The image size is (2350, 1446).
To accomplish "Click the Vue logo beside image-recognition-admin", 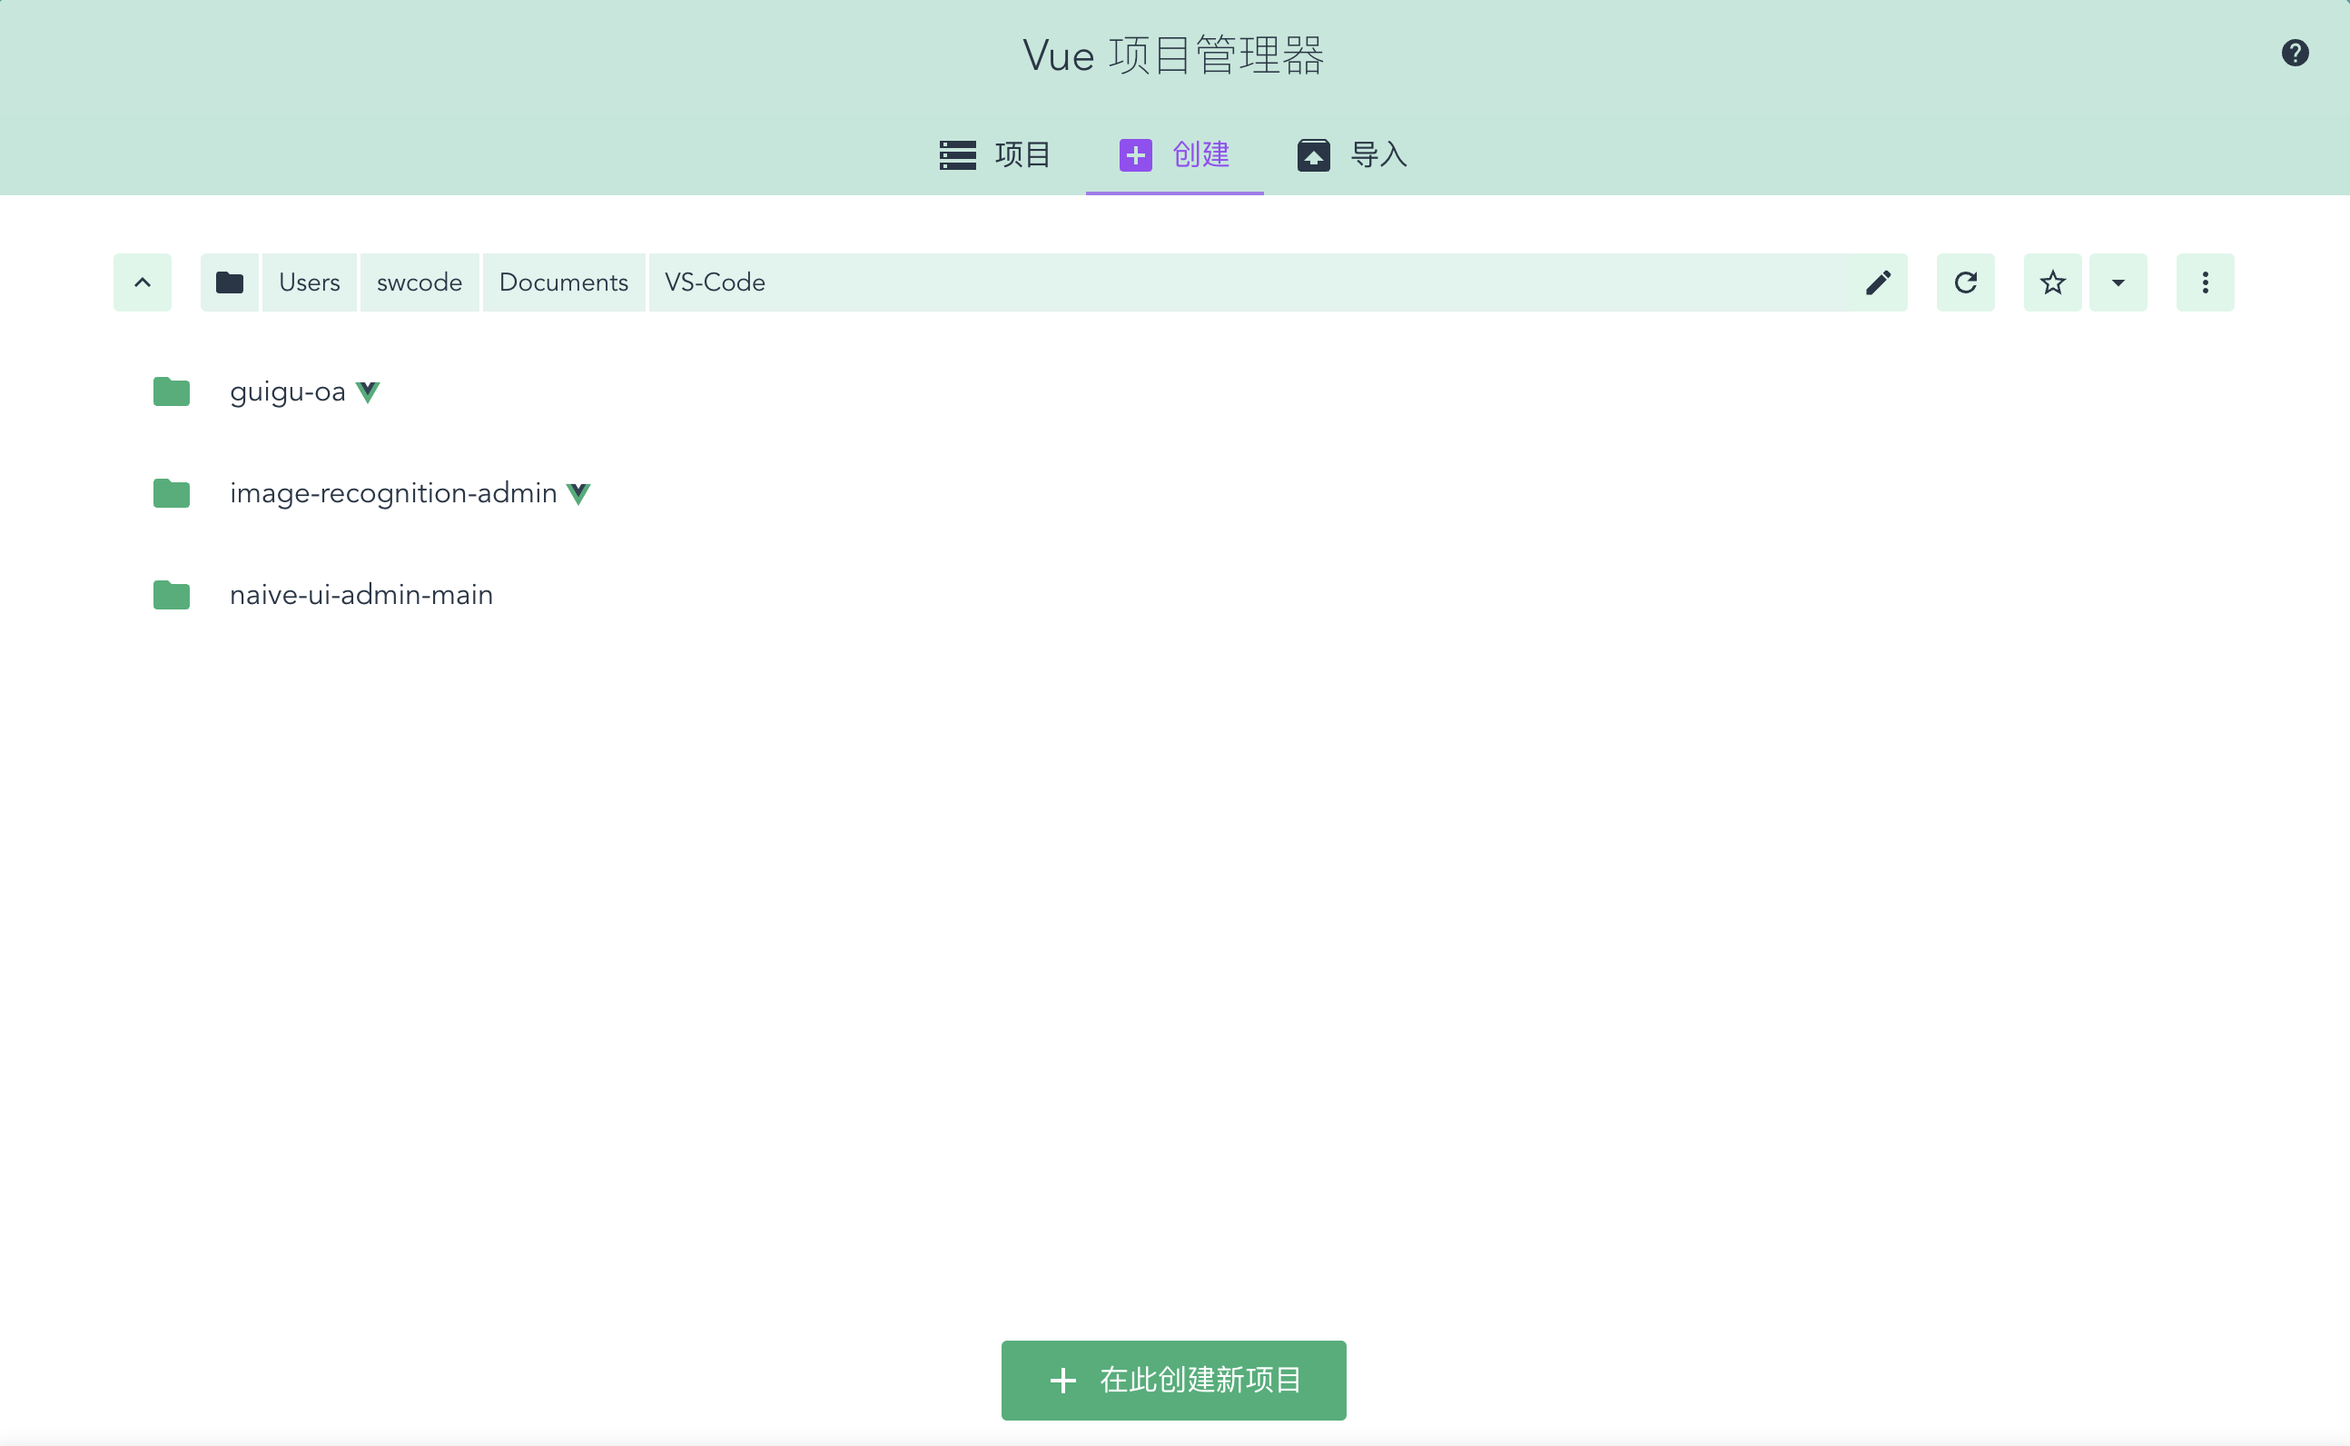I will [x=578, y=493].
